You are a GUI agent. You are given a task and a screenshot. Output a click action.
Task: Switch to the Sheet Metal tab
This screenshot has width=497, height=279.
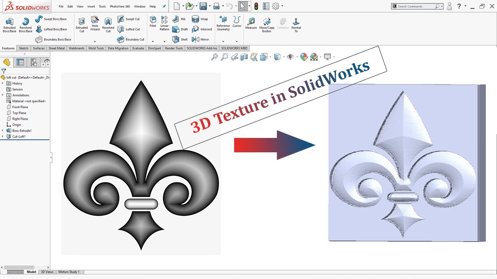[57, 48]
